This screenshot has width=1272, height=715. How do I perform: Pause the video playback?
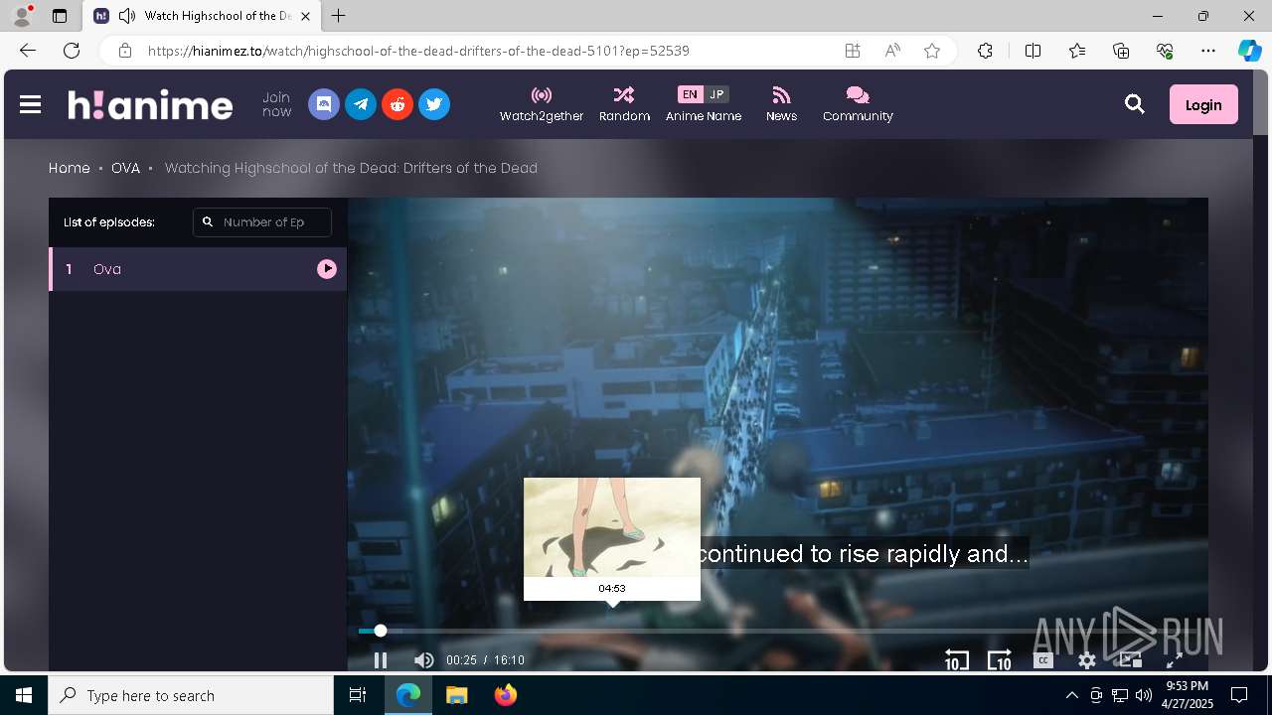(x=381, y=660)
